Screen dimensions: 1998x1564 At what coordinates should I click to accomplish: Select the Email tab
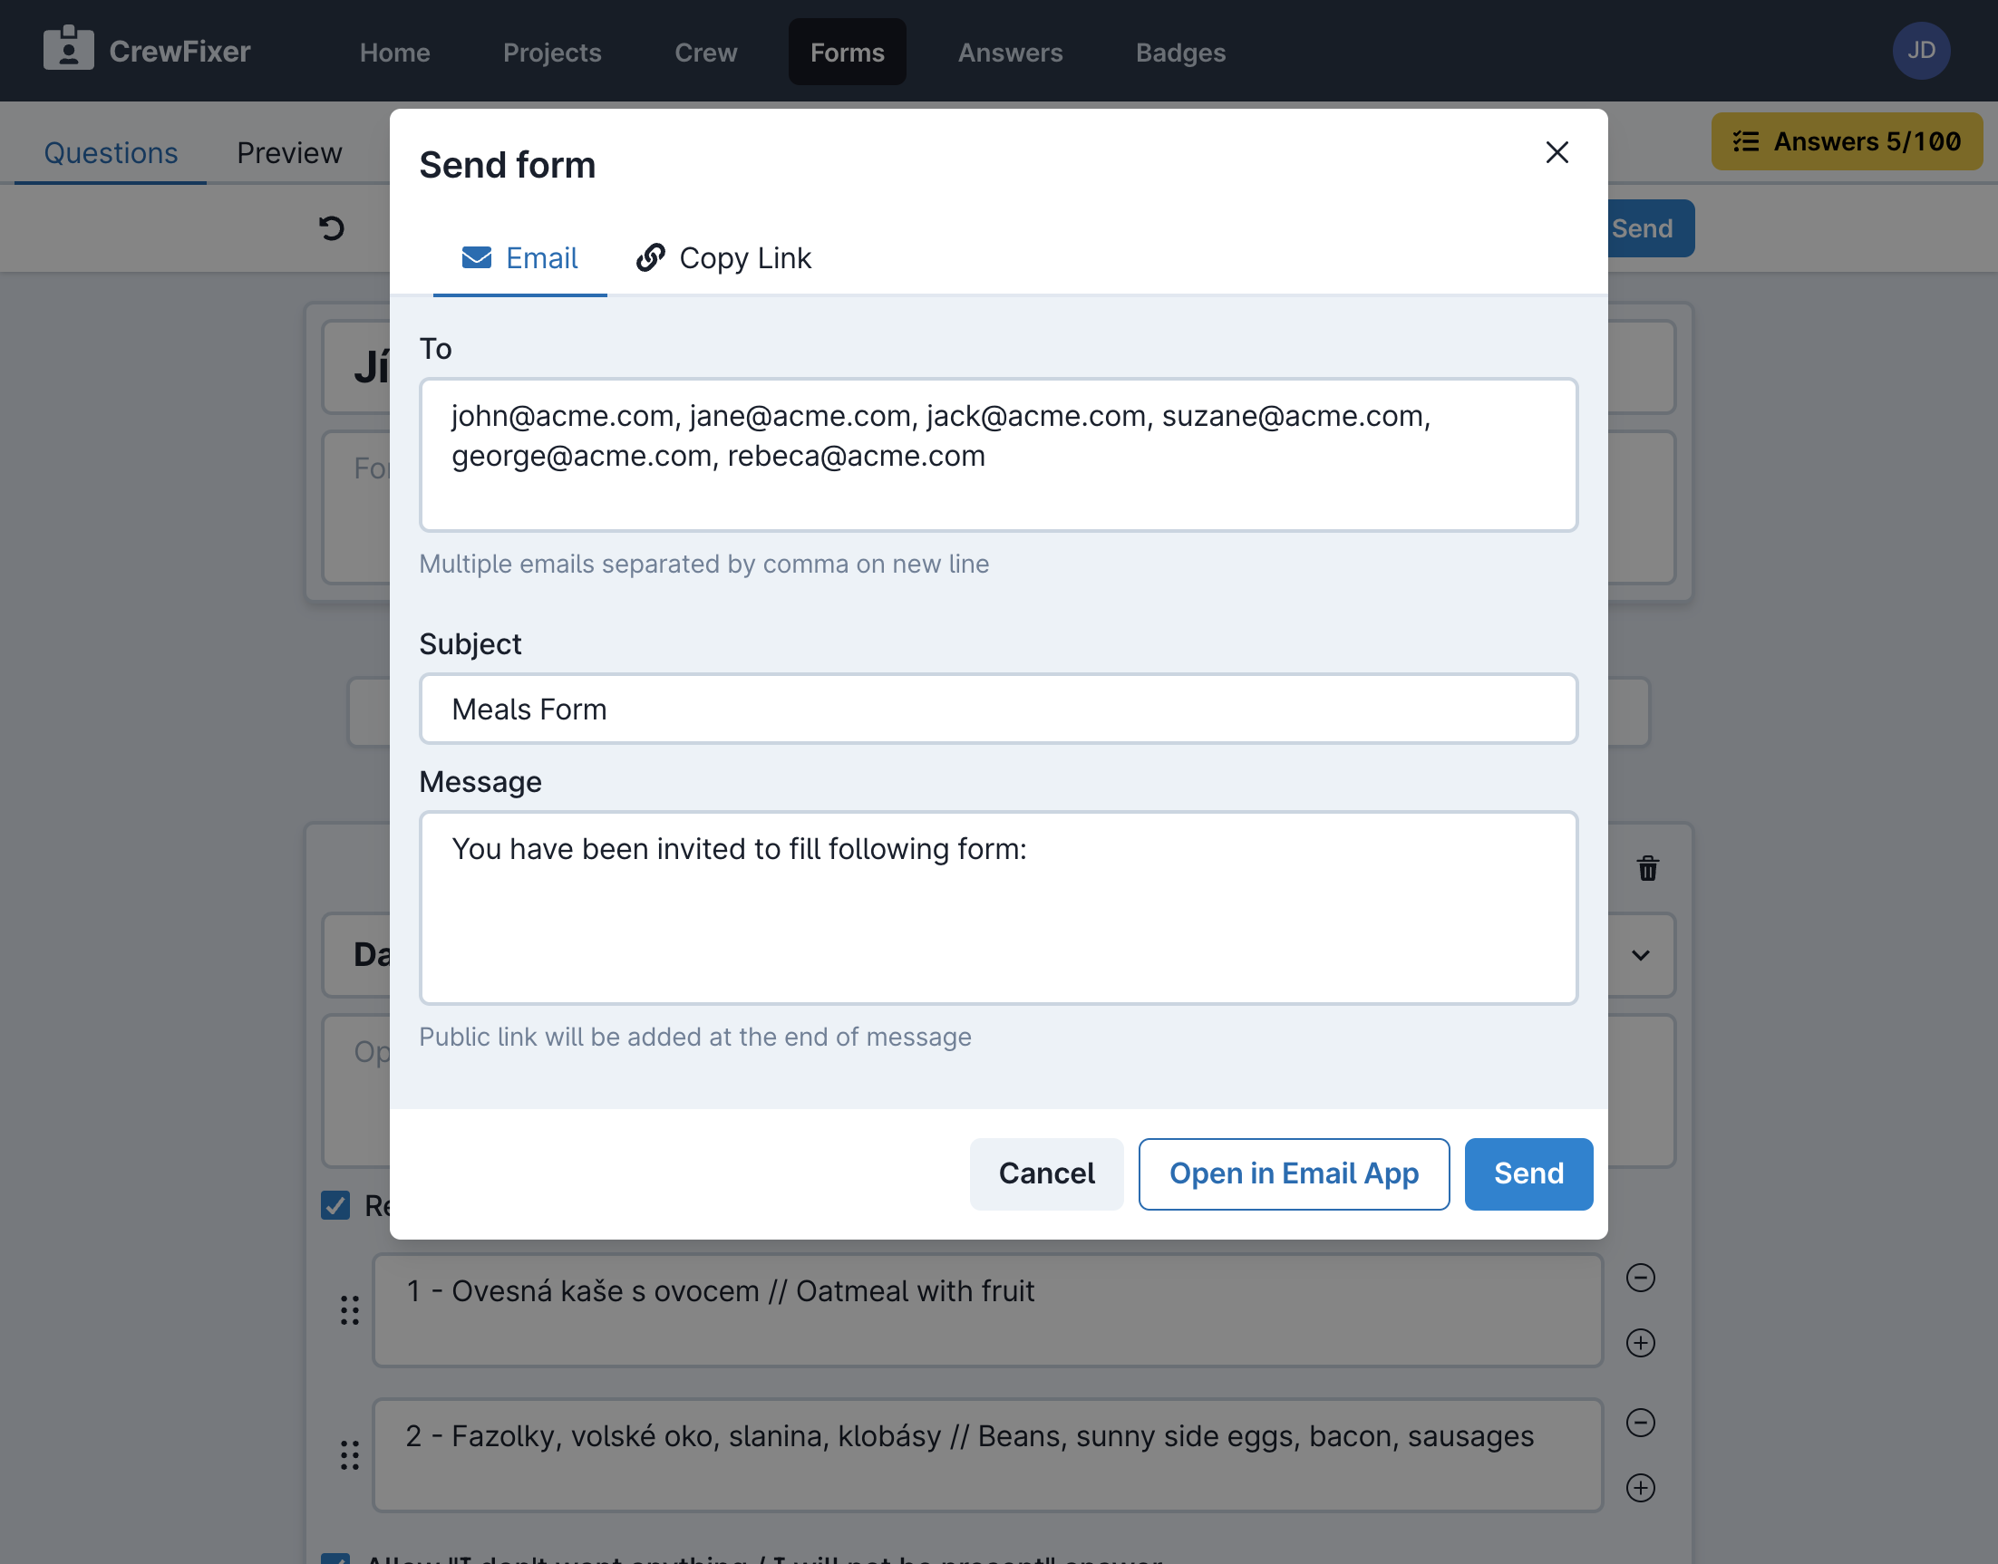tap(519, 258)
